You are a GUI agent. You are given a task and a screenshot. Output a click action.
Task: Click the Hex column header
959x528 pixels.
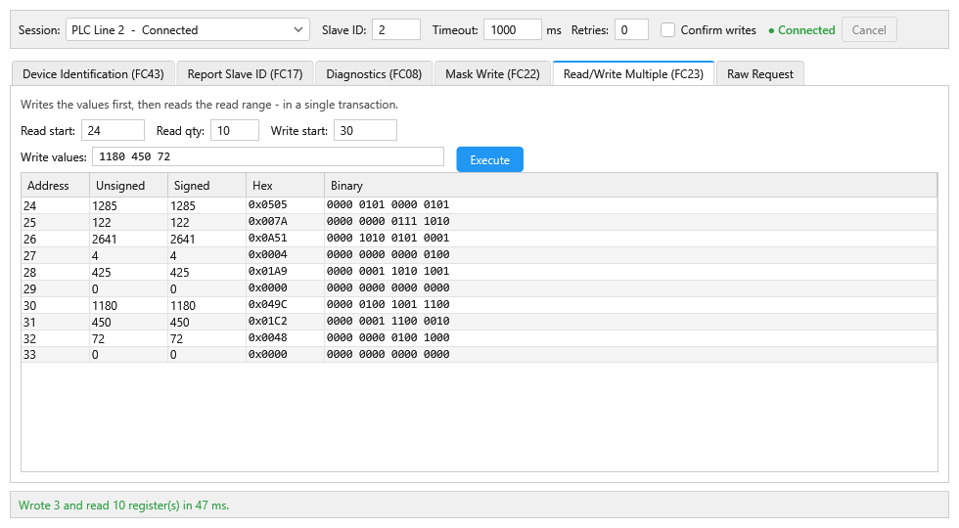pyautogui.click(x=285, y=185)
